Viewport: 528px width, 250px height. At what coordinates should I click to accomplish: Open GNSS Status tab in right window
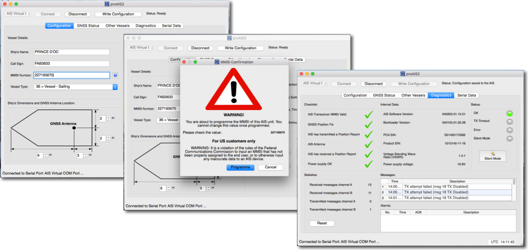384,95
